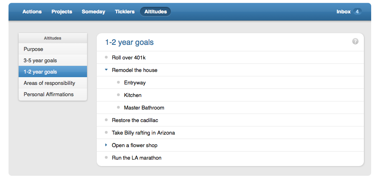Click bullet icon beside Entryway sub-item
Viewport: 374px width, 179px height.
[x=118, y=82]
